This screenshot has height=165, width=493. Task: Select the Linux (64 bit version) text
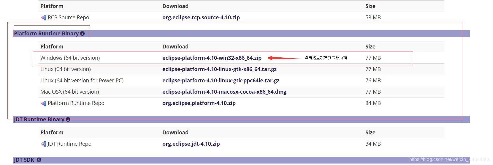pyautogui.click(x=66, y=69)
